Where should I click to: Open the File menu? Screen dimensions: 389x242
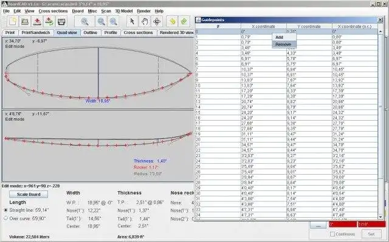(6, 11)
